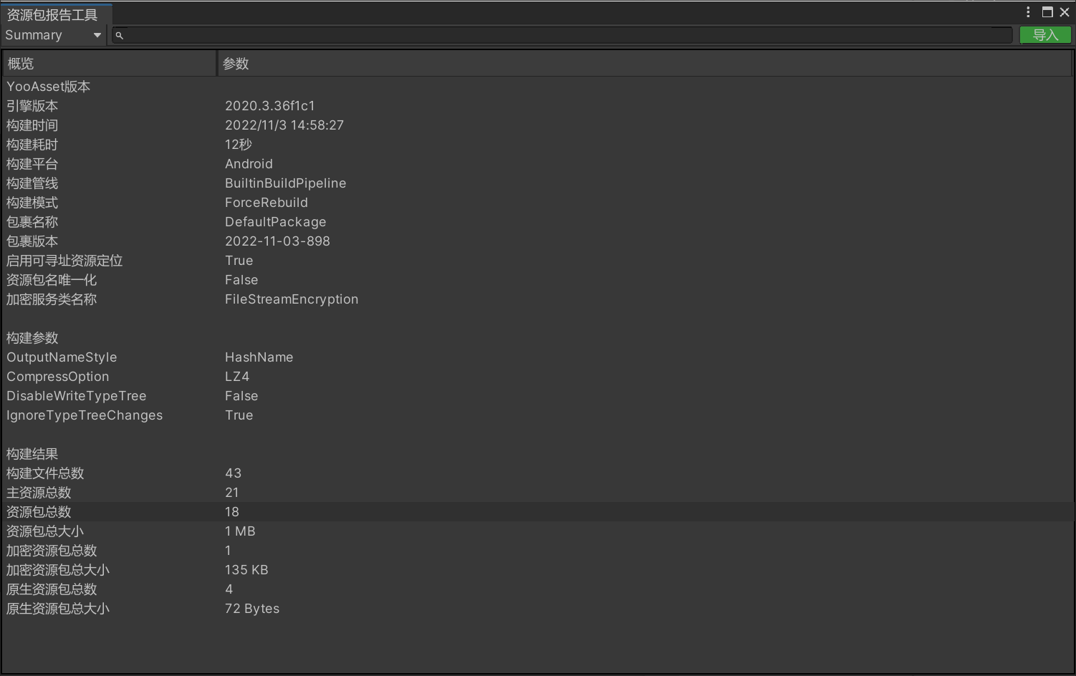Select the 构建时间 row label

pyautogui.click(x=32, y=125)
